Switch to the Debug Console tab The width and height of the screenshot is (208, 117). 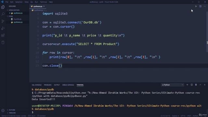(x=68, y=85)
